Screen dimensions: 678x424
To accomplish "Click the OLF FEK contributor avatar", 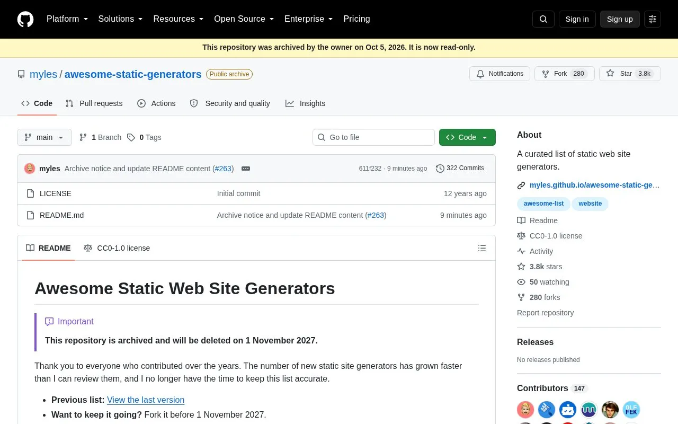I will pos(631,410).
